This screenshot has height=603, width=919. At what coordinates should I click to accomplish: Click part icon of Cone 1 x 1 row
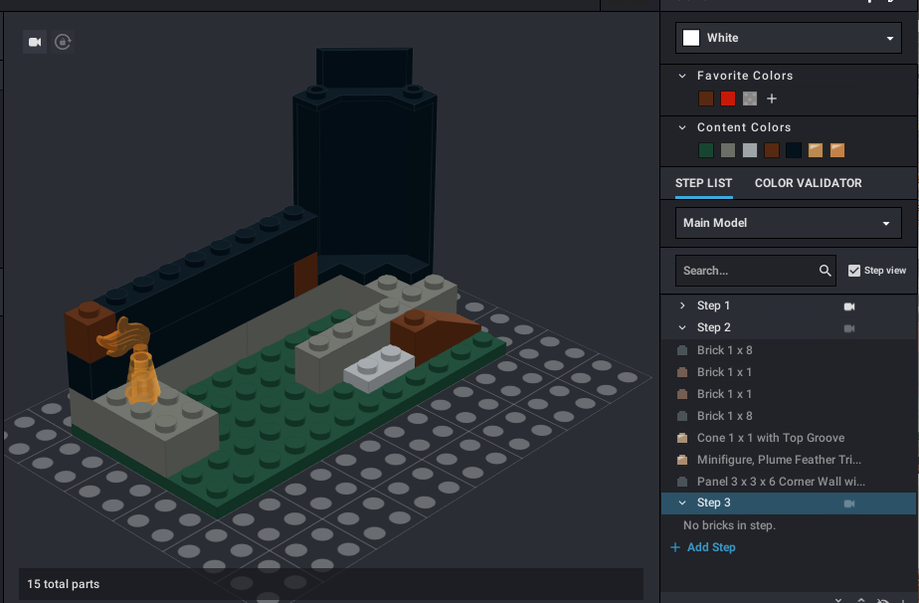[x=682, y=438]
